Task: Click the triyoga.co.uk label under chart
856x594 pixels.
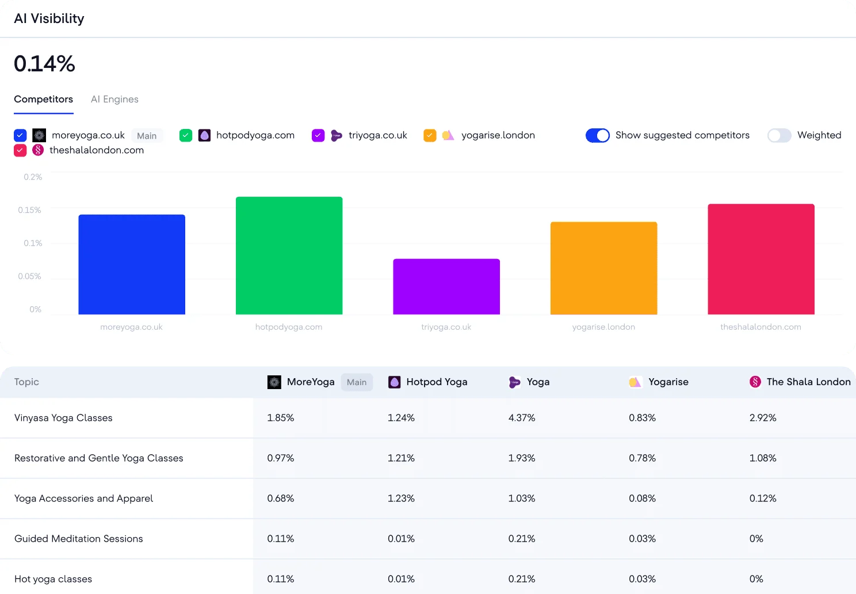Action: pyautogui.click(x=446, y=327)
